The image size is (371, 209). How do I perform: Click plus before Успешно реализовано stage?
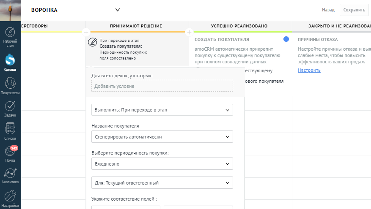[189, 32]
